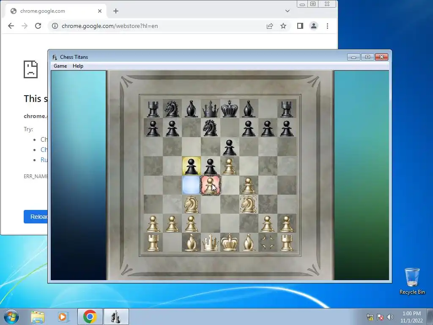Select the white pawn on g2
This screenshot has height=325, width=433.
[x=268, y=223]
